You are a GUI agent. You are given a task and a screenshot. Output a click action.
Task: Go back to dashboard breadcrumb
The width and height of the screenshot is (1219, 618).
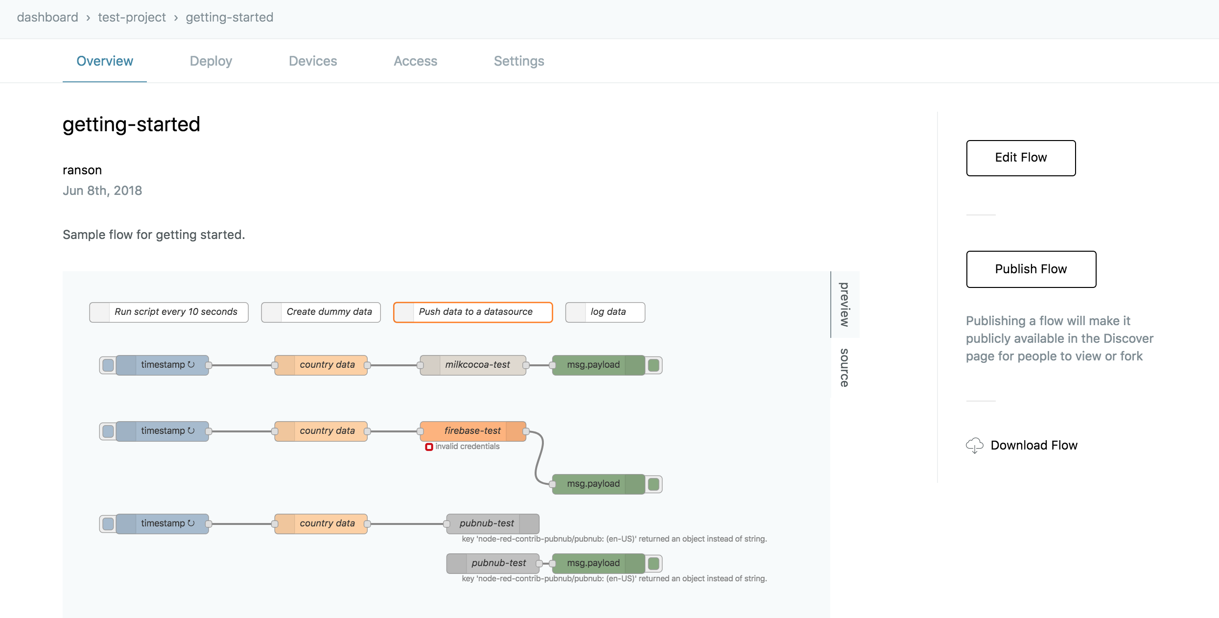pyautogui.click(x=47, y=18)
